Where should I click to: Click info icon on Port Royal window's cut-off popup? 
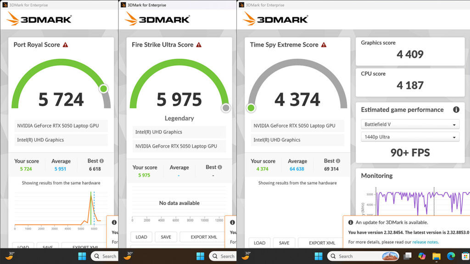[114, 222]
